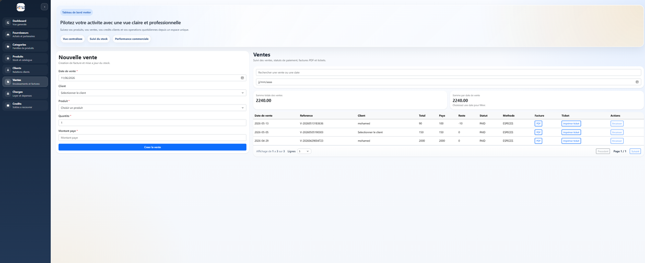The height and width of the screenshot is (263, 645).
Task: Open the Dashboard Vue generale page
Action: pos(25,23)
